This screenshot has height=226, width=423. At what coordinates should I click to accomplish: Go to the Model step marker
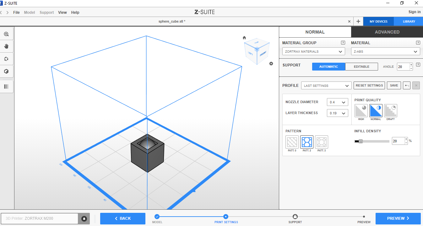tap(157, 216)
